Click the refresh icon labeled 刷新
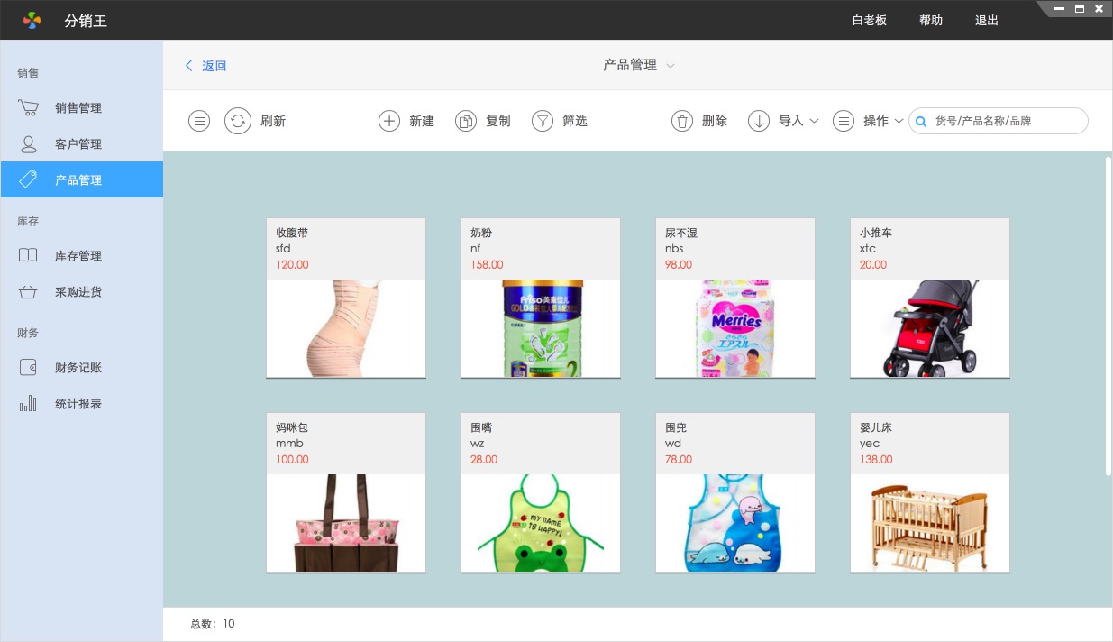Image resolution: width=1113 pixels, height=642 pixels. pos(238,121)
